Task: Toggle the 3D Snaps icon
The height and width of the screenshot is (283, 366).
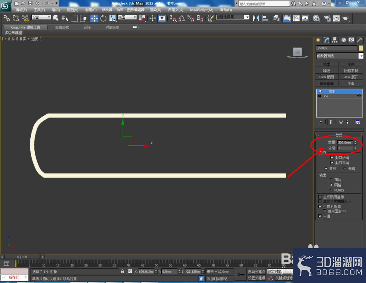Action: (x=173, y=18)
